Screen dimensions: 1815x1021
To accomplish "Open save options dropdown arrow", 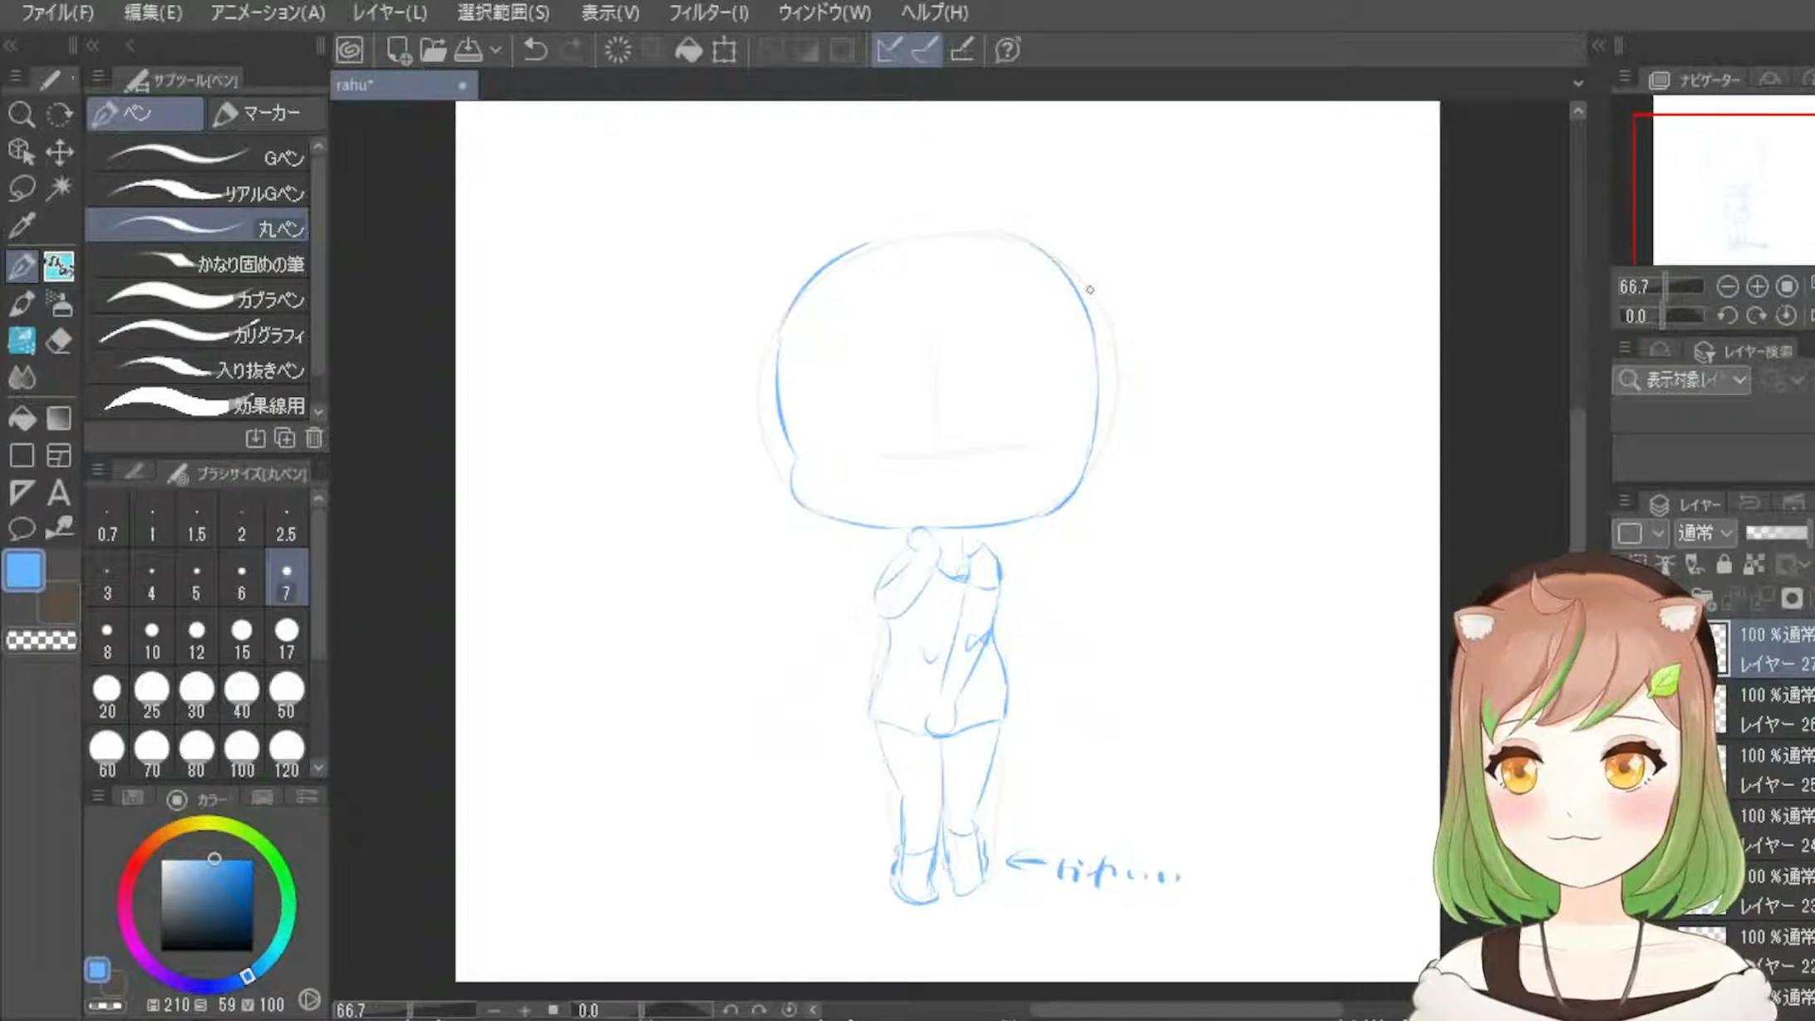I will (x=496, y=50).
